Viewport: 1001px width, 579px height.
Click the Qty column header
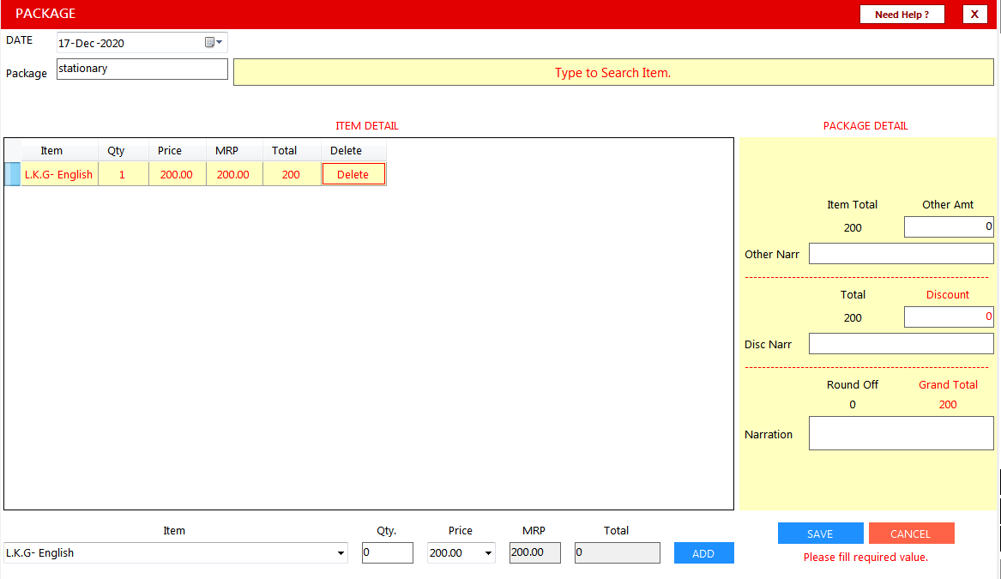pos(123,151)
